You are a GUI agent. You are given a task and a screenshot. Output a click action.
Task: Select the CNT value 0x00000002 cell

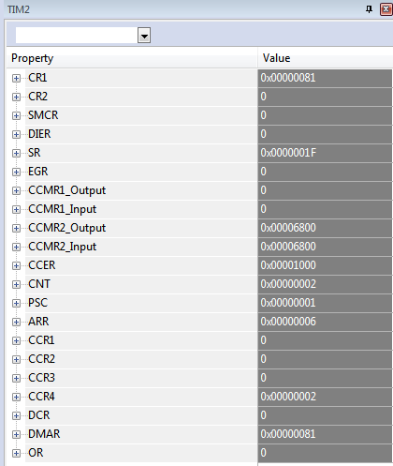pos(325,284)
